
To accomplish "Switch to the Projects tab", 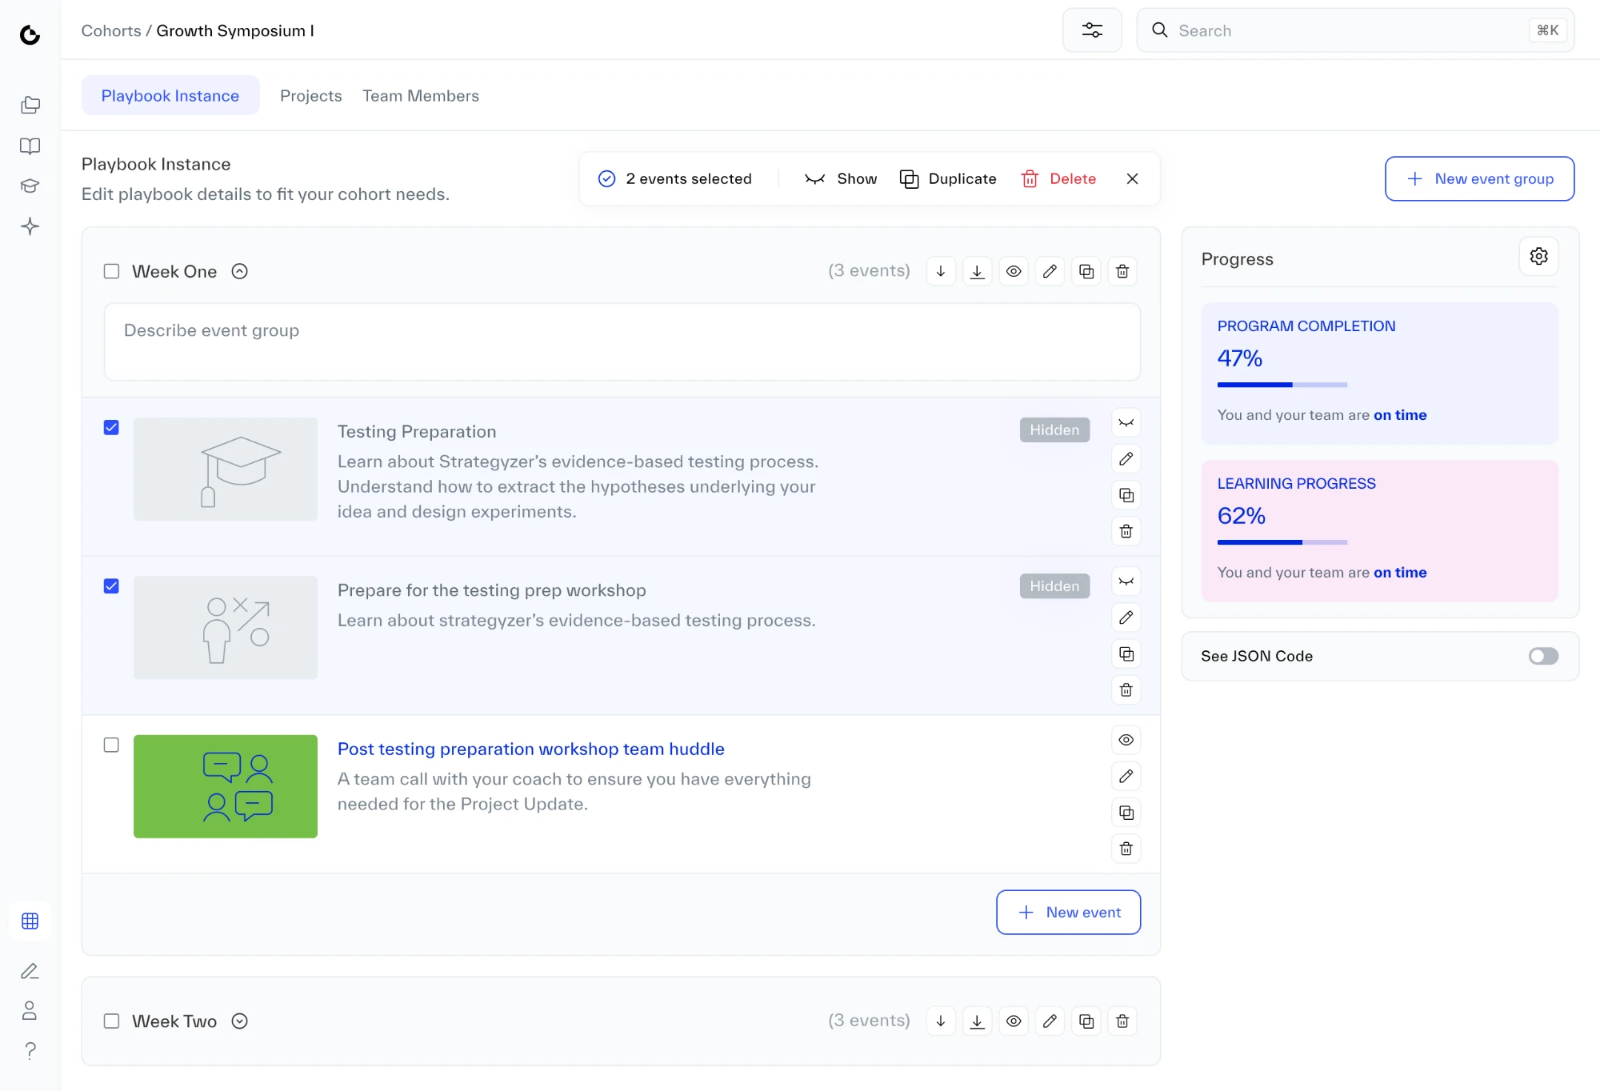I will [310, 95].
